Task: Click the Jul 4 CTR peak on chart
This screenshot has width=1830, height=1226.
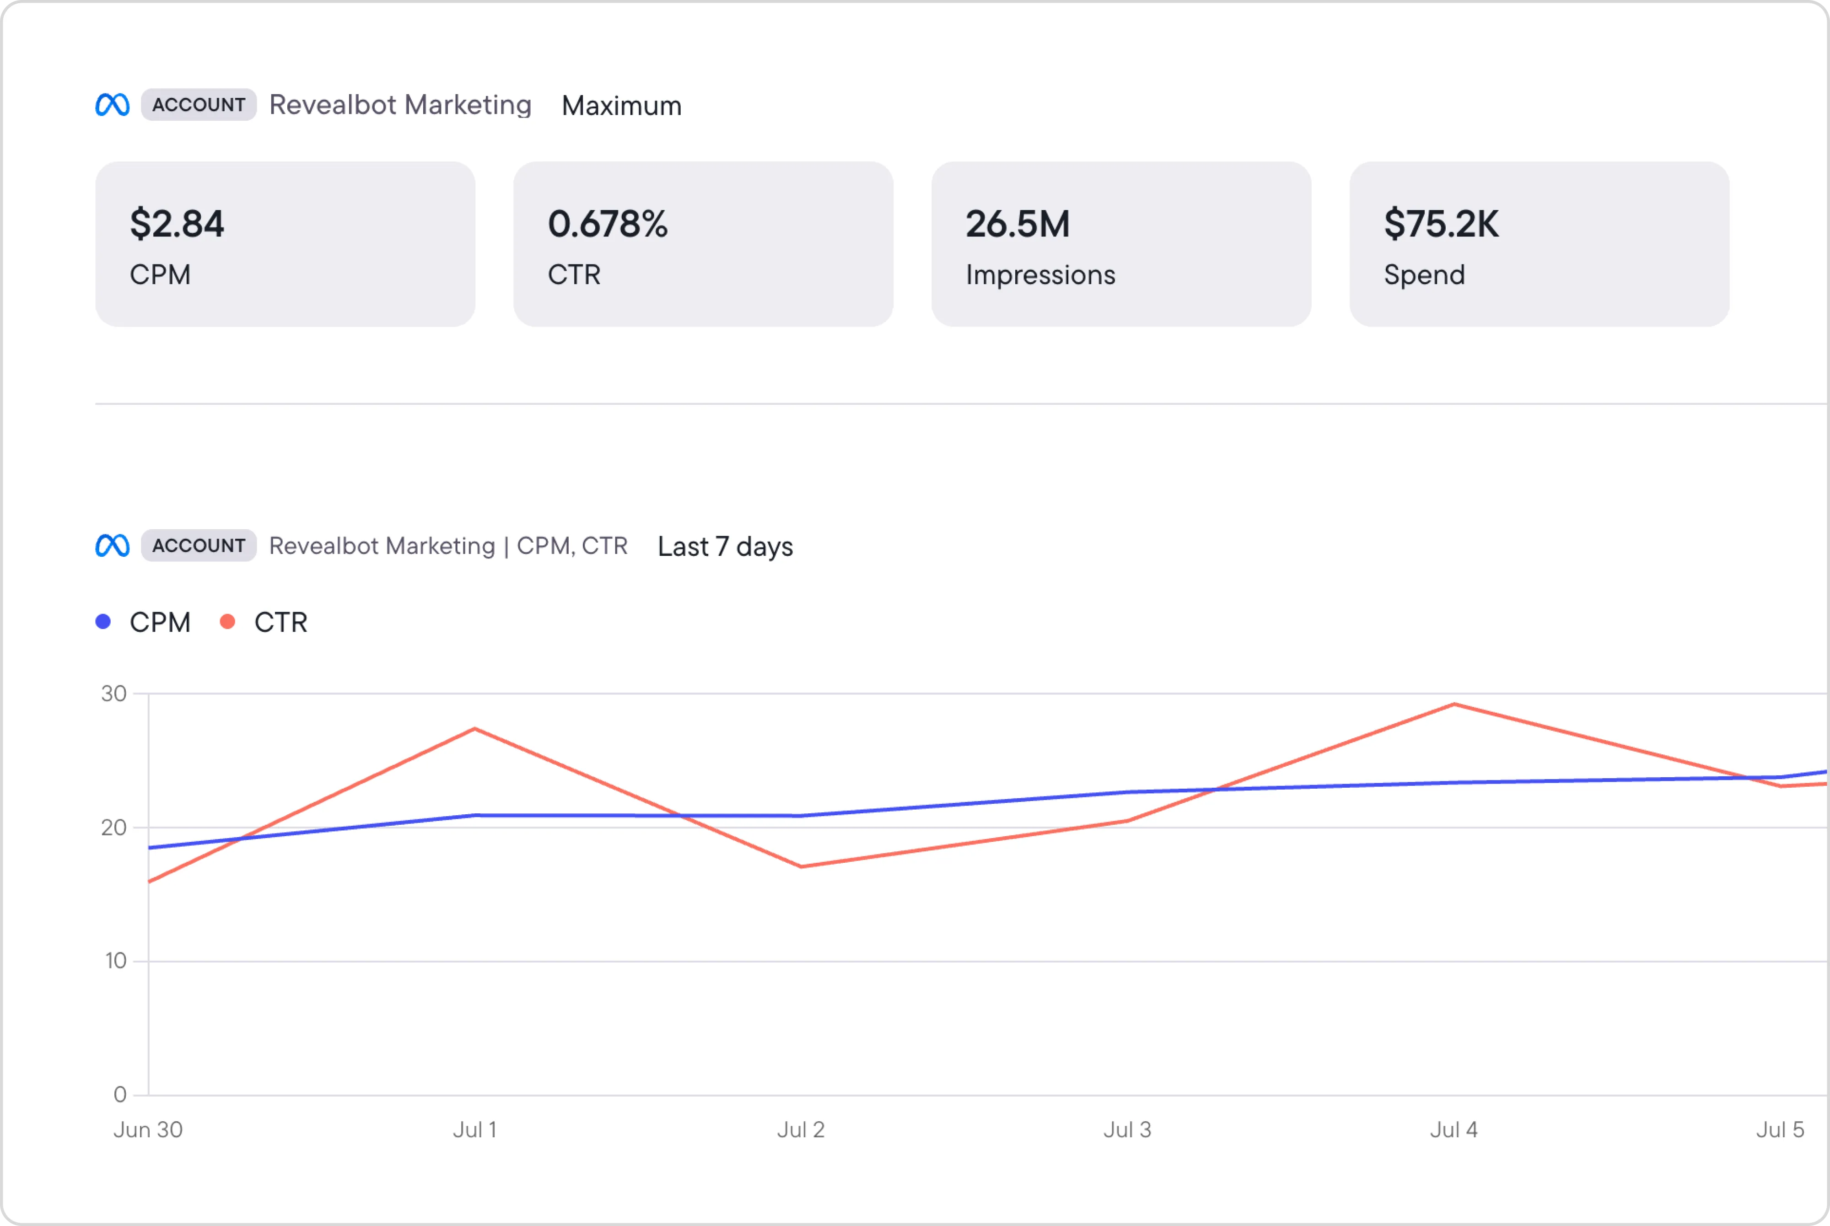Action: [1453, 704]
